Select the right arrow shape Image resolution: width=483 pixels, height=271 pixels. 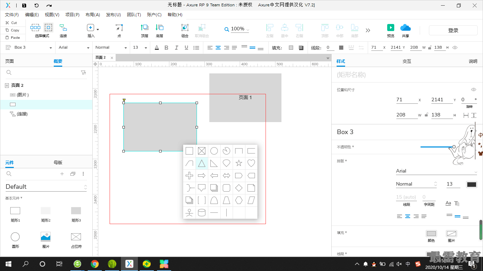click(x=202, y=176)
